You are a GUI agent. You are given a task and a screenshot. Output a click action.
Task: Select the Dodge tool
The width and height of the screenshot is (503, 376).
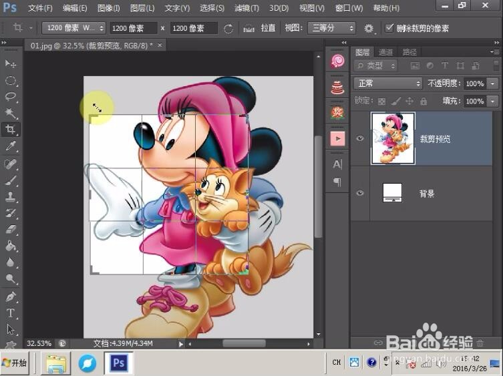click(10, 278)
